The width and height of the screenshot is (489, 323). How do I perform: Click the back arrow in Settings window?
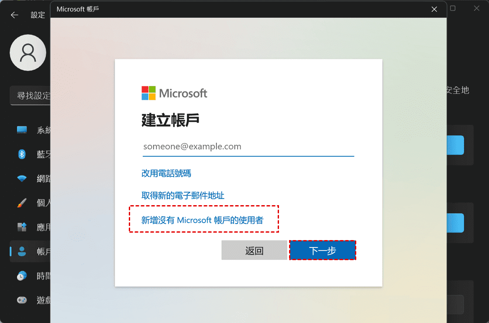coord(14,15)
